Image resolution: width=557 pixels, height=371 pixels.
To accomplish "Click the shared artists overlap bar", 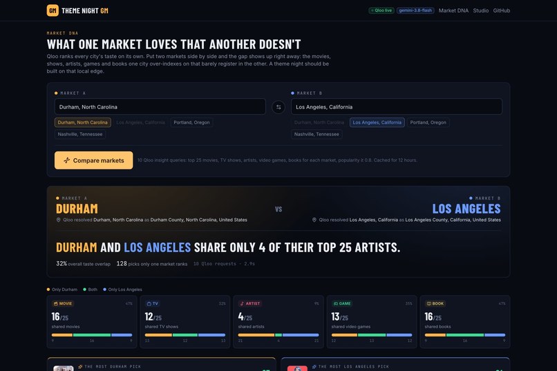I will click(278, 335).
